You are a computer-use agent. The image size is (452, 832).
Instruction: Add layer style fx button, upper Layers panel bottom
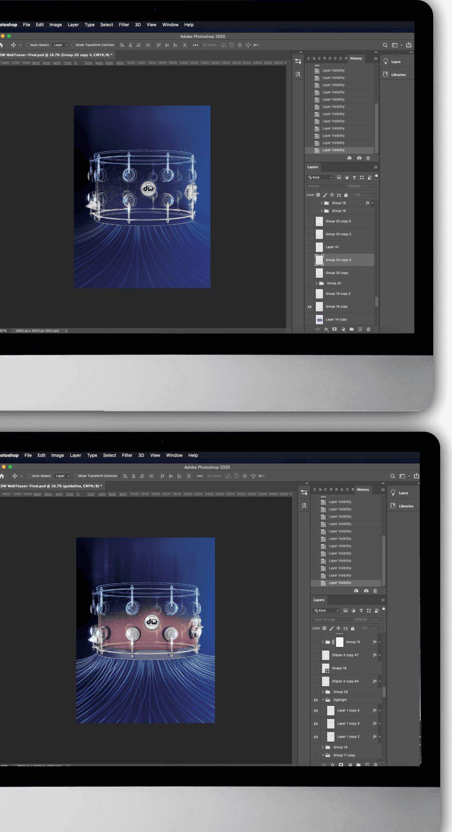click(326, 329)
